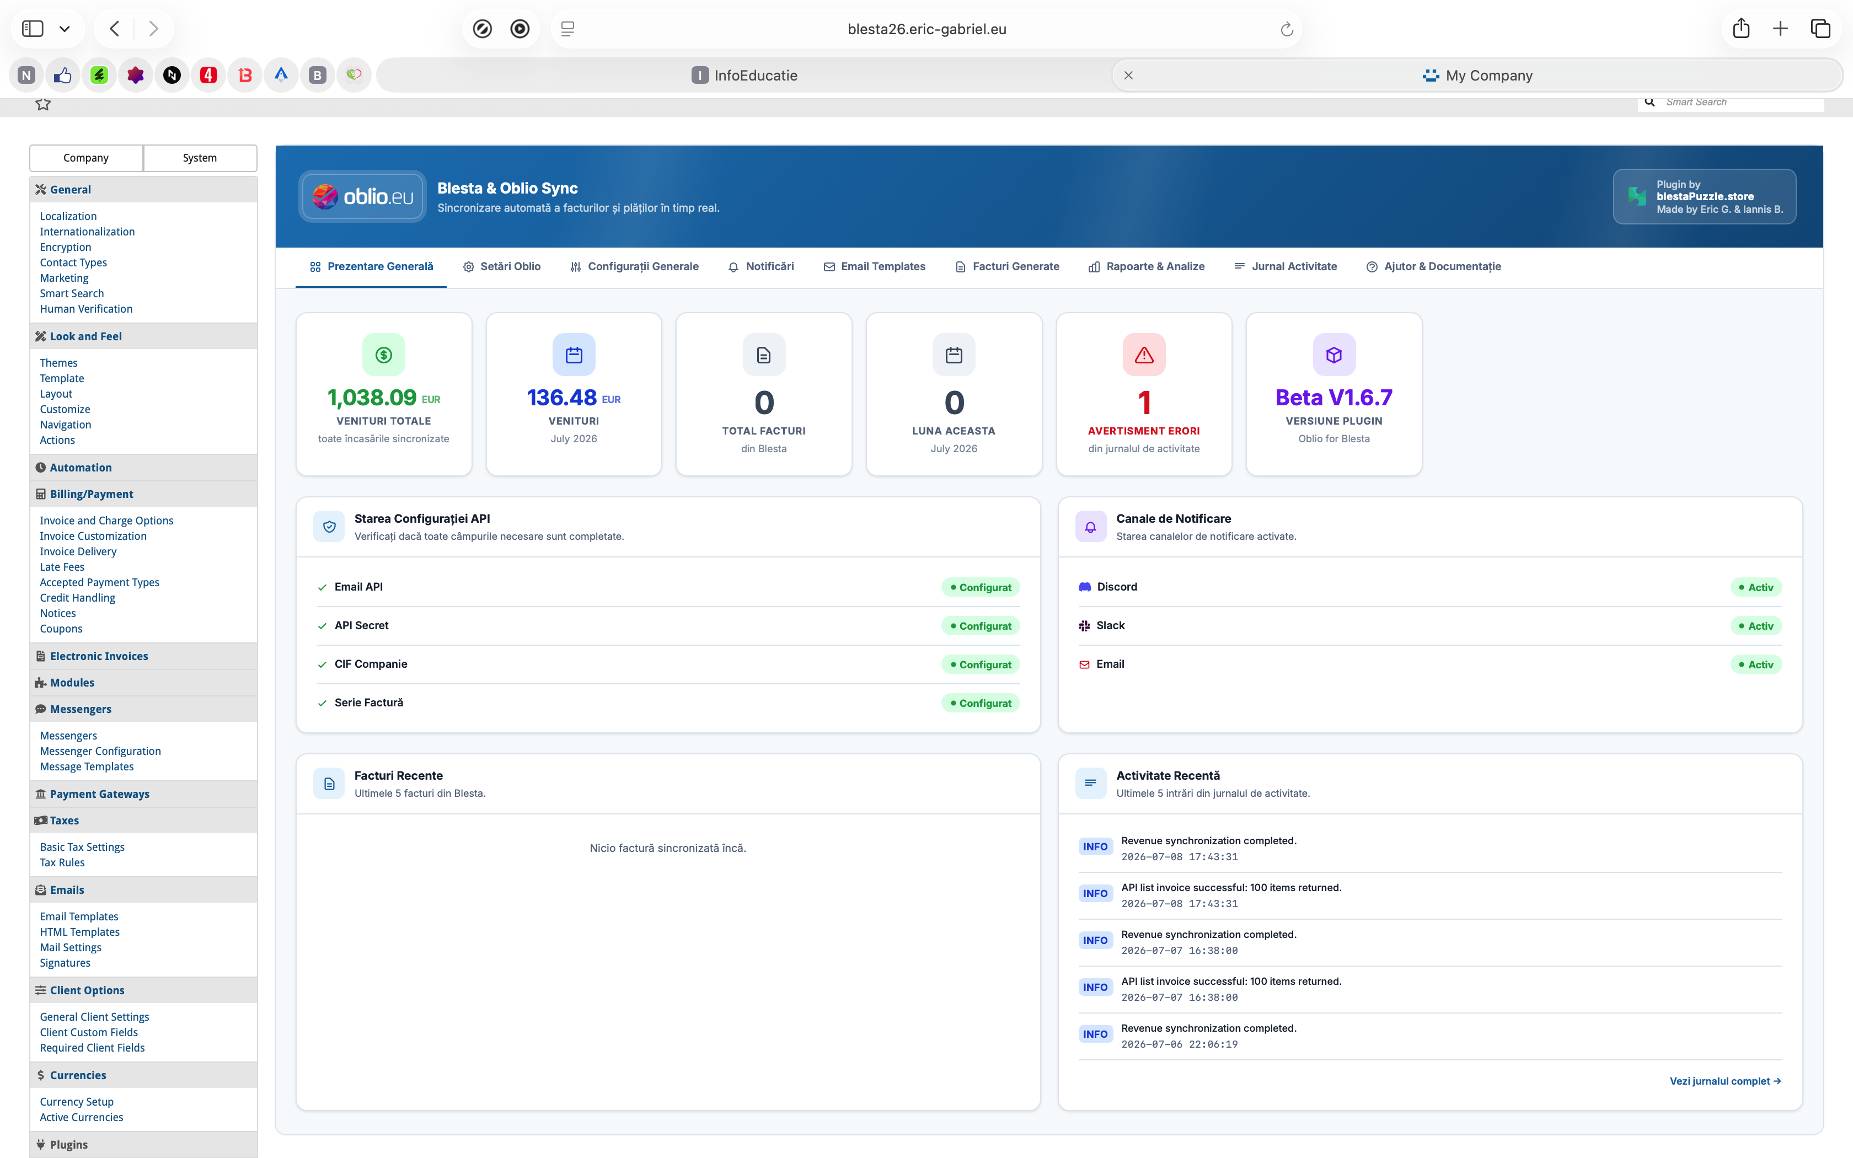
Task: Open the Facturi Generate tab
Action: click(1007, 266)
